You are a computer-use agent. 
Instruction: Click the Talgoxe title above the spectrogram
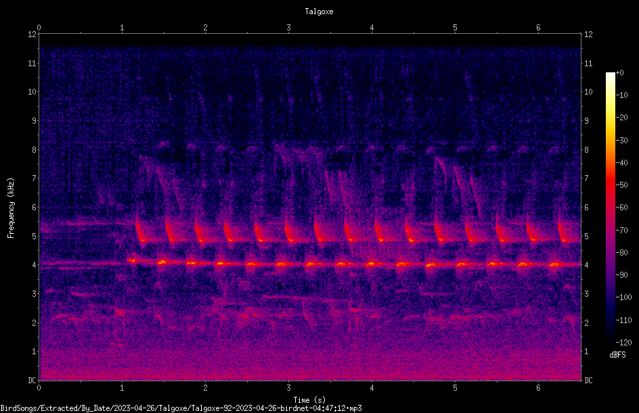coord(319,11)
